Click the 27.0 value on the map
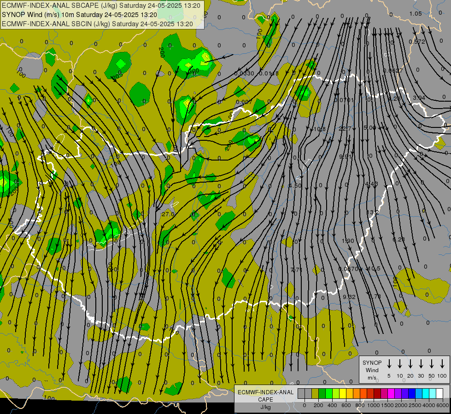The width and height of the screenshot is (451, 414). (168, 214)
